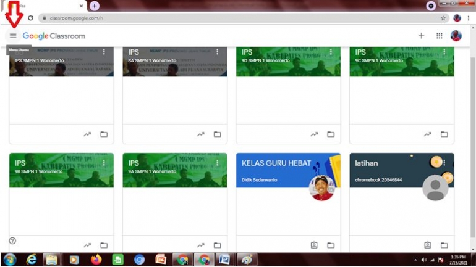Open Drive folder on 9B SMPN 1 Wonomerto card
The width and height of the screenshot is (476, 267).
pos(104,245)
